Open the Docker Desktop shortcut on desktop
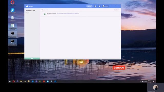The height and width of the screenshot is (92, 164). pyautogui.click(x=13, y=11)
